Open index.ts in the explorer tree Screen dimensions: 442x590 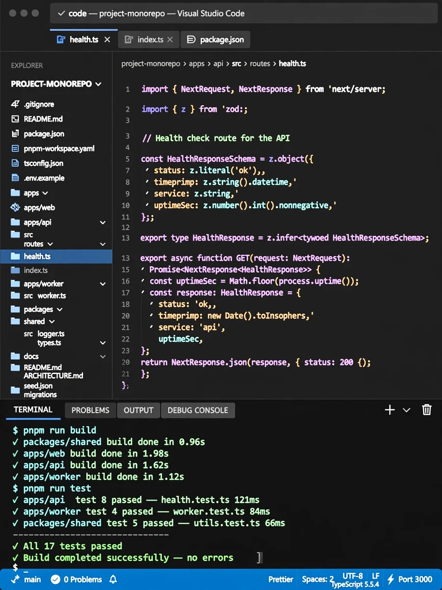tap(35, 270)
